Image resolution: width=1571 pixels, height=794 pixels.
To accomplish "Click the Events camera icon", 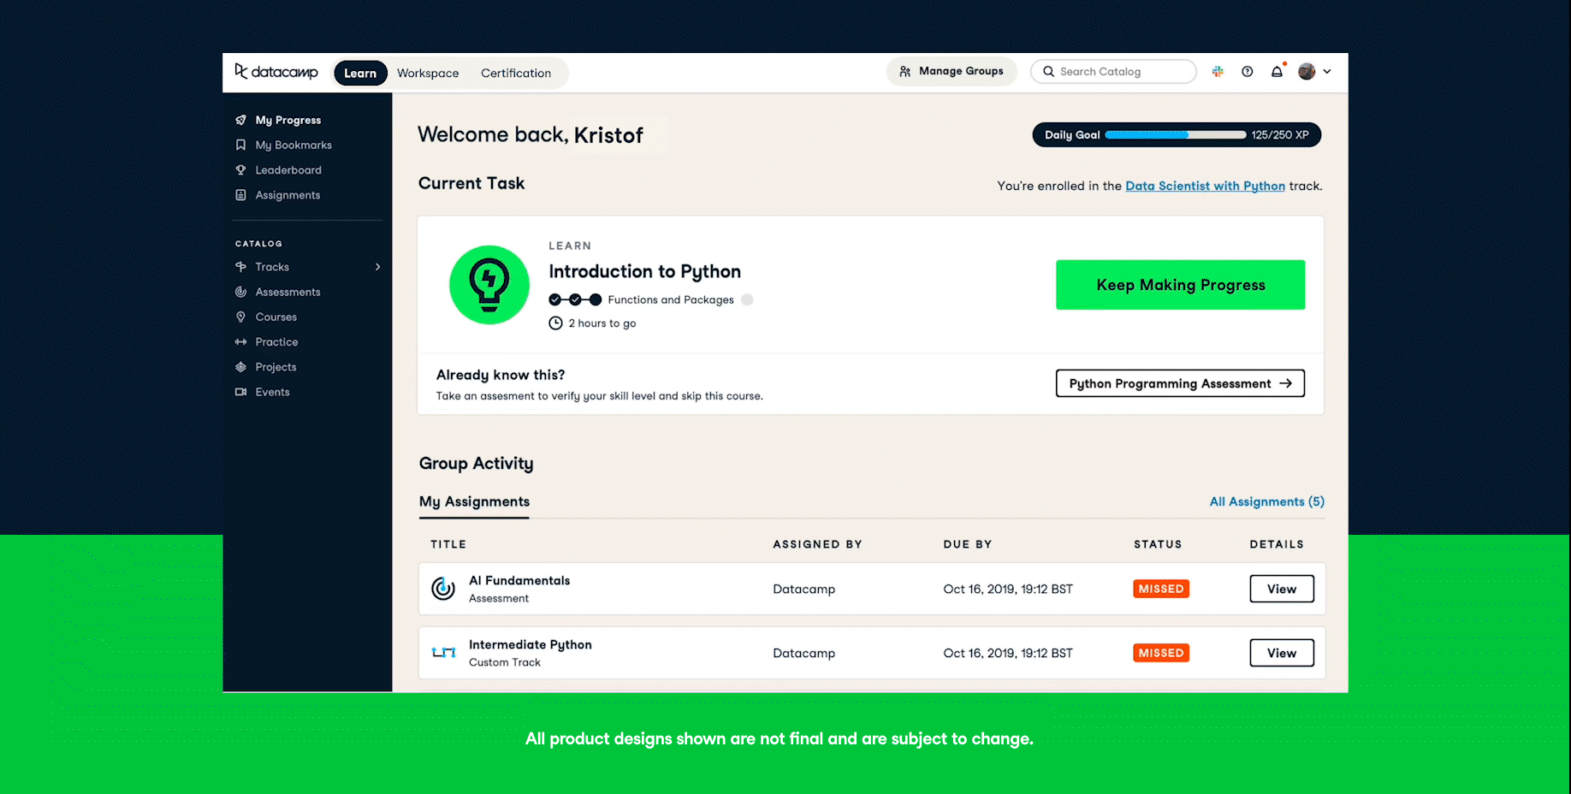I will click(x=240, y=392).
